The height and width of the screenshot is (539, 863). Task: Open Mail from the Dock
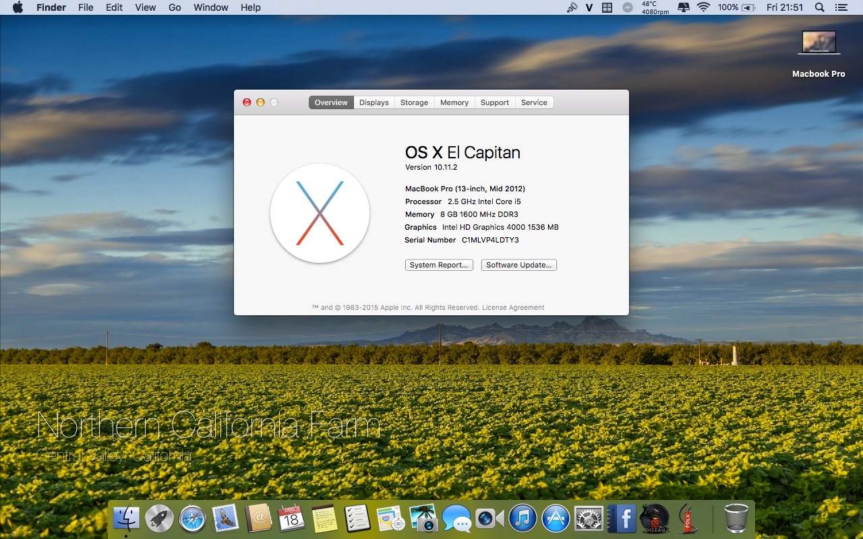[225, 519]
